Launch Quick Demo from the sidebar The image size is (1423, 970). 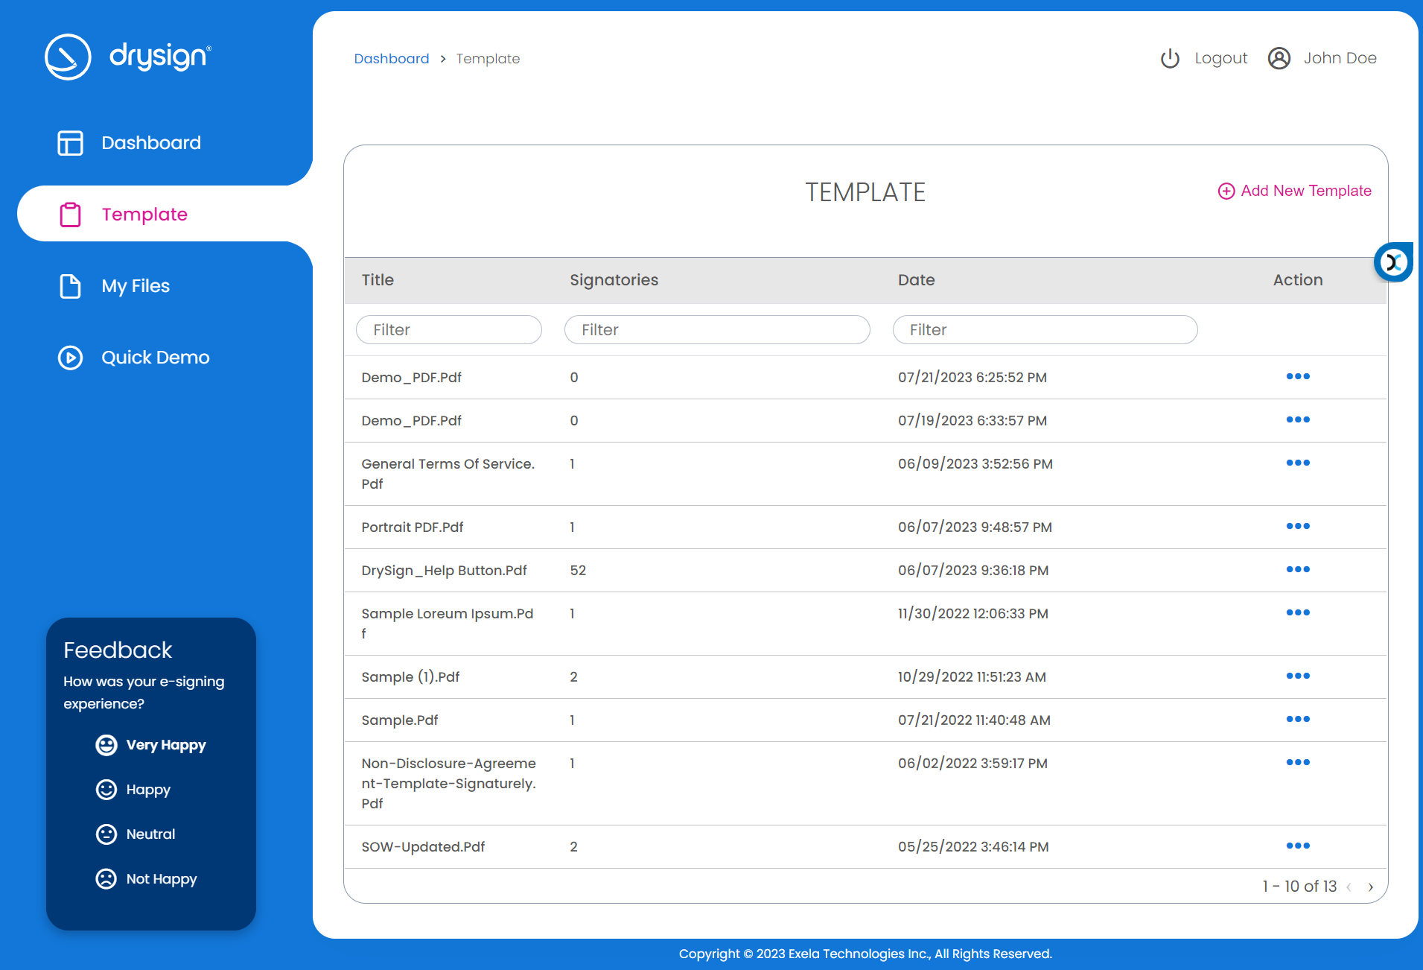click(156, 358)
